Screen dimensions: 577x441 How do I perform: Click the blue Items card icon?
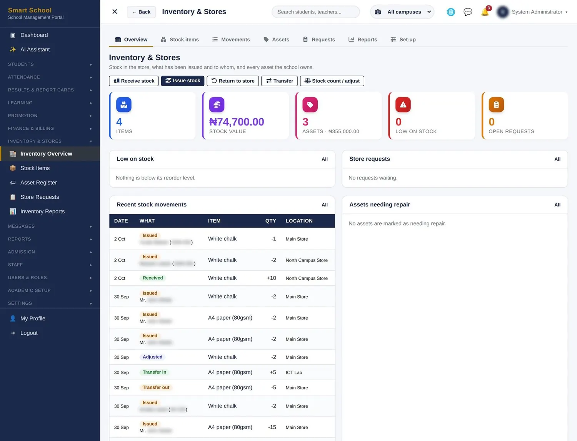click(x=124, y=105)
